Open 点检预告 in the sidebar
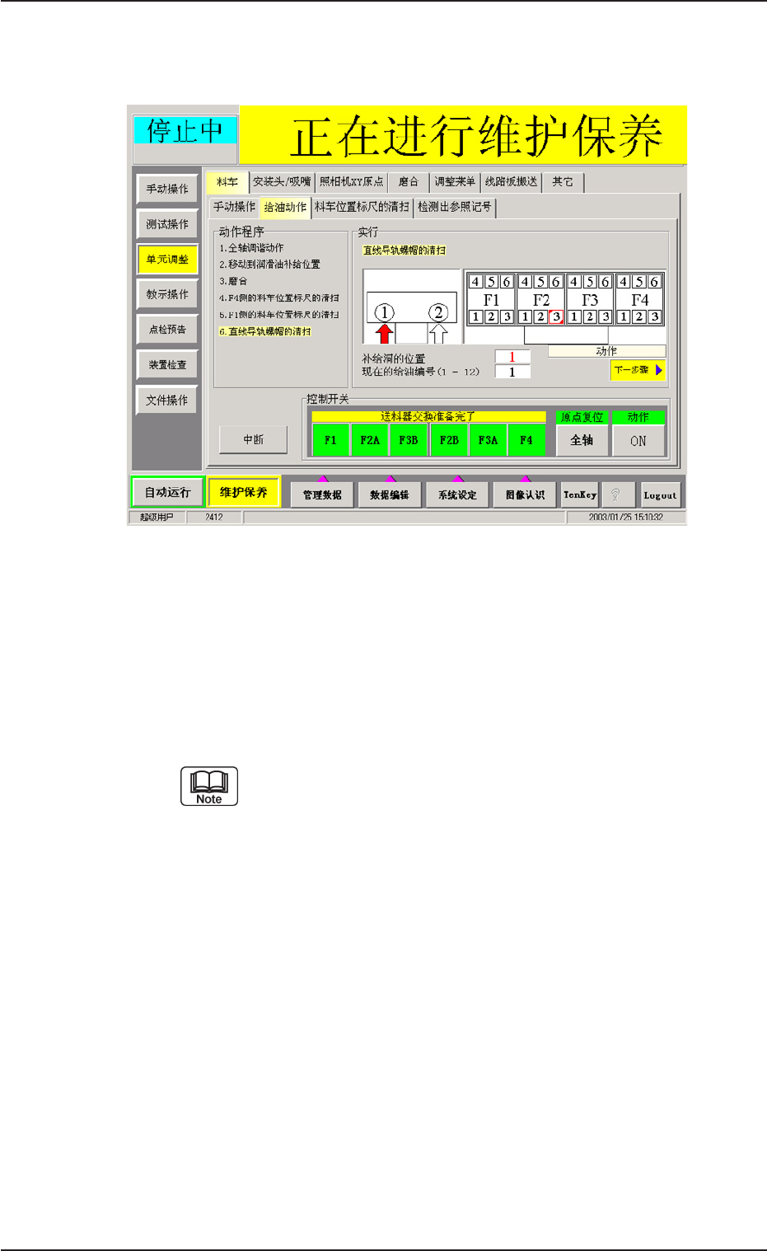 pos(167,330)
